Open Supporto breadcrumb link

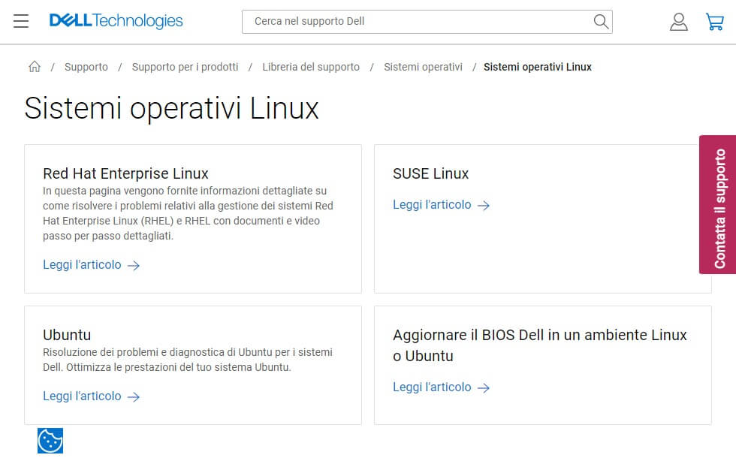click(x=86, y=67)
